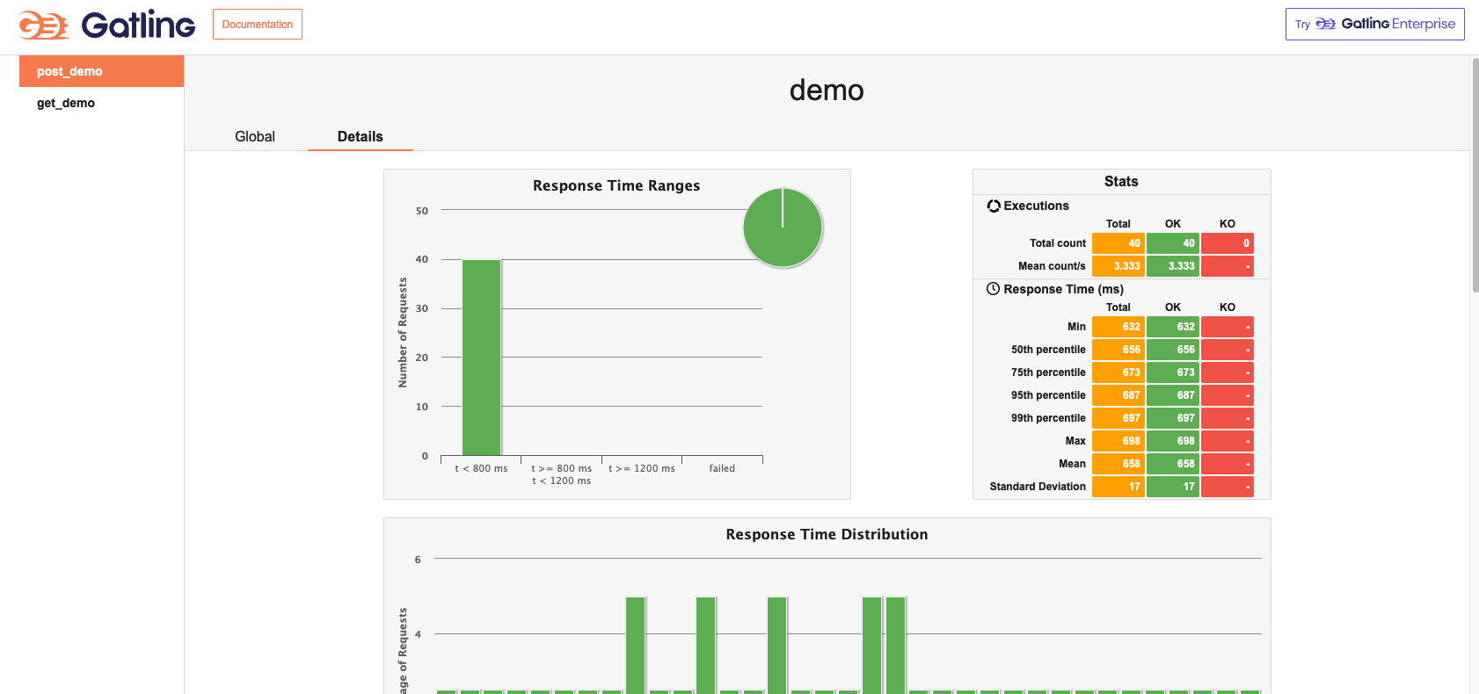
Task: Select post_demo in the sidebar
Action: coord(101,71)
